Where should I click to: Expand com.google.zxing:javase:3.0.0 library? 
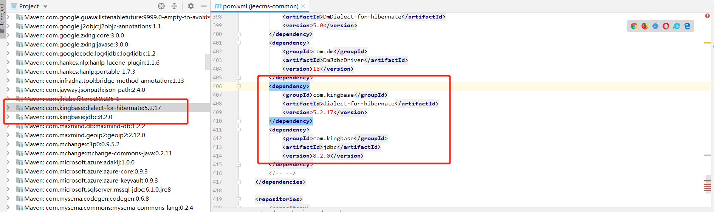point(8,44)
